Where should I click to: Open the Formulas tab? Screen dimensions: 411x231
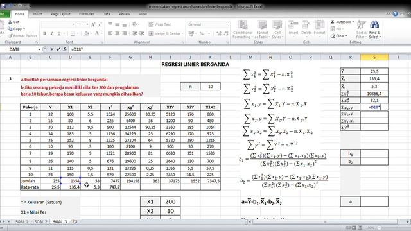pos(87,14)
